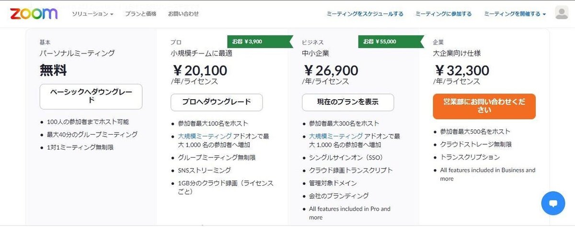Click ミーティングをスケジュールする link

[x=365, y=14]
